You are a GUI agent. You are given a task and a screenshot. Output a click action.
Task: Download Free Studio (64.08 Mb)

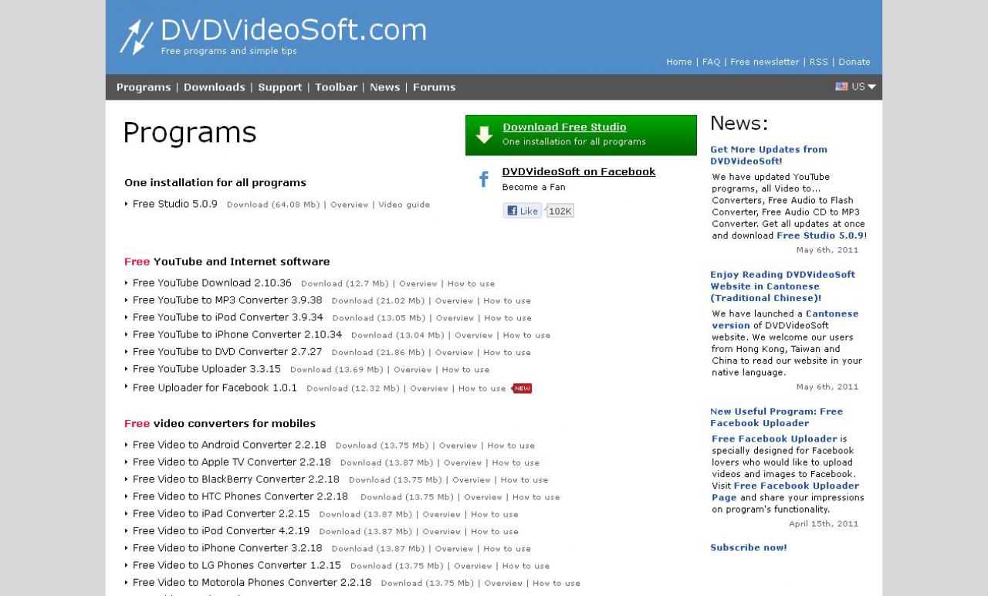[273, 205]
